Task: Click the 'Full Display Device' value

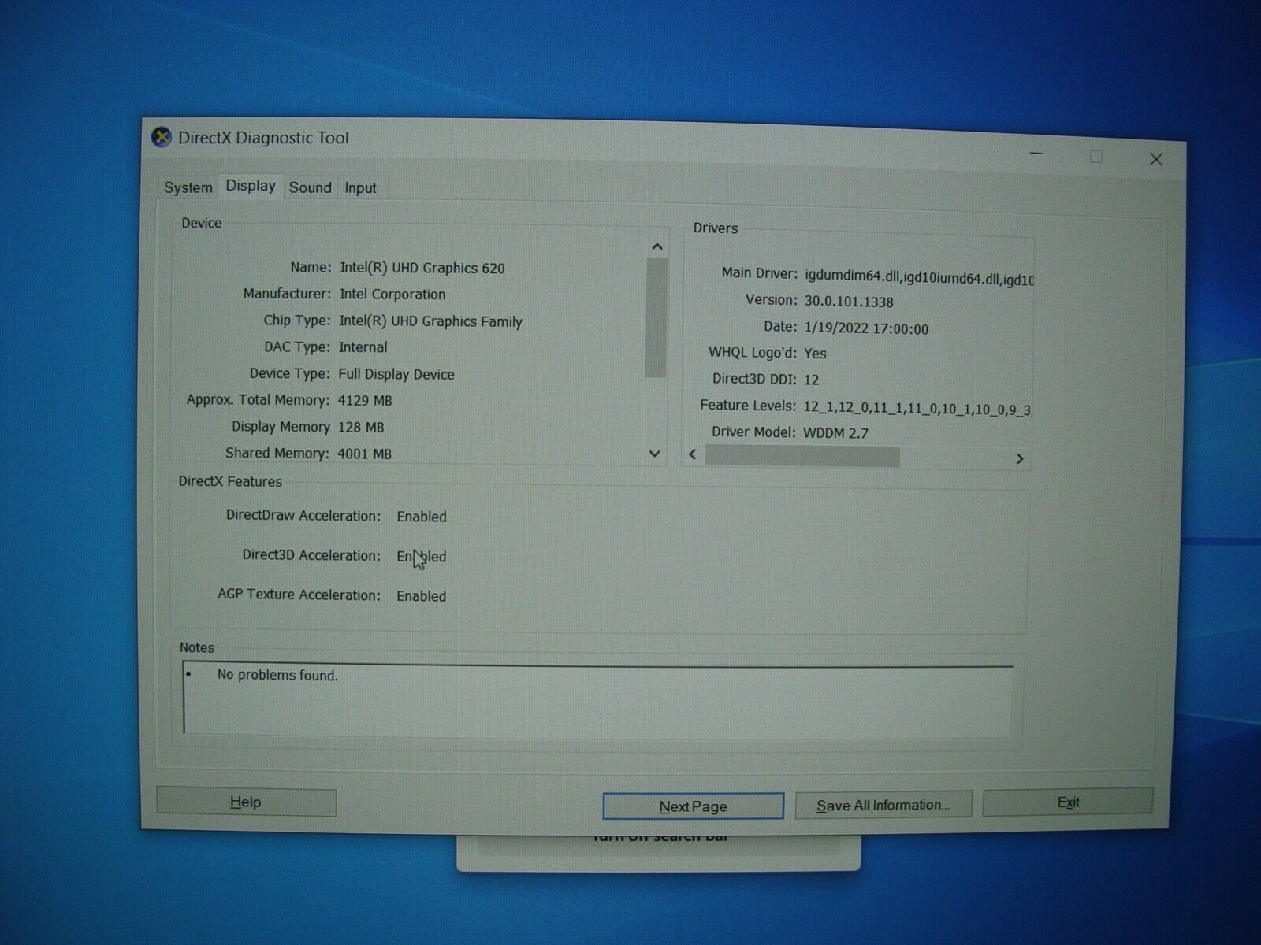Action: point(396,374)
